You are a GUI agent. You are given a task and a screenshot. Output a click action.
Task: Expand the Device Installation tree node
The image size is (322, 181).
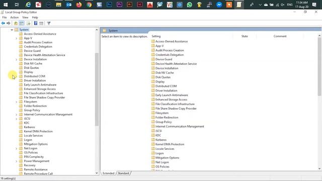coord(17,59)
